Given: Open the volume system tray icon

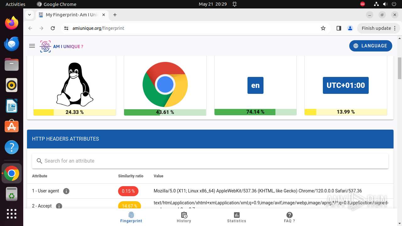Looking at the screenshot, I should [385, 4].
